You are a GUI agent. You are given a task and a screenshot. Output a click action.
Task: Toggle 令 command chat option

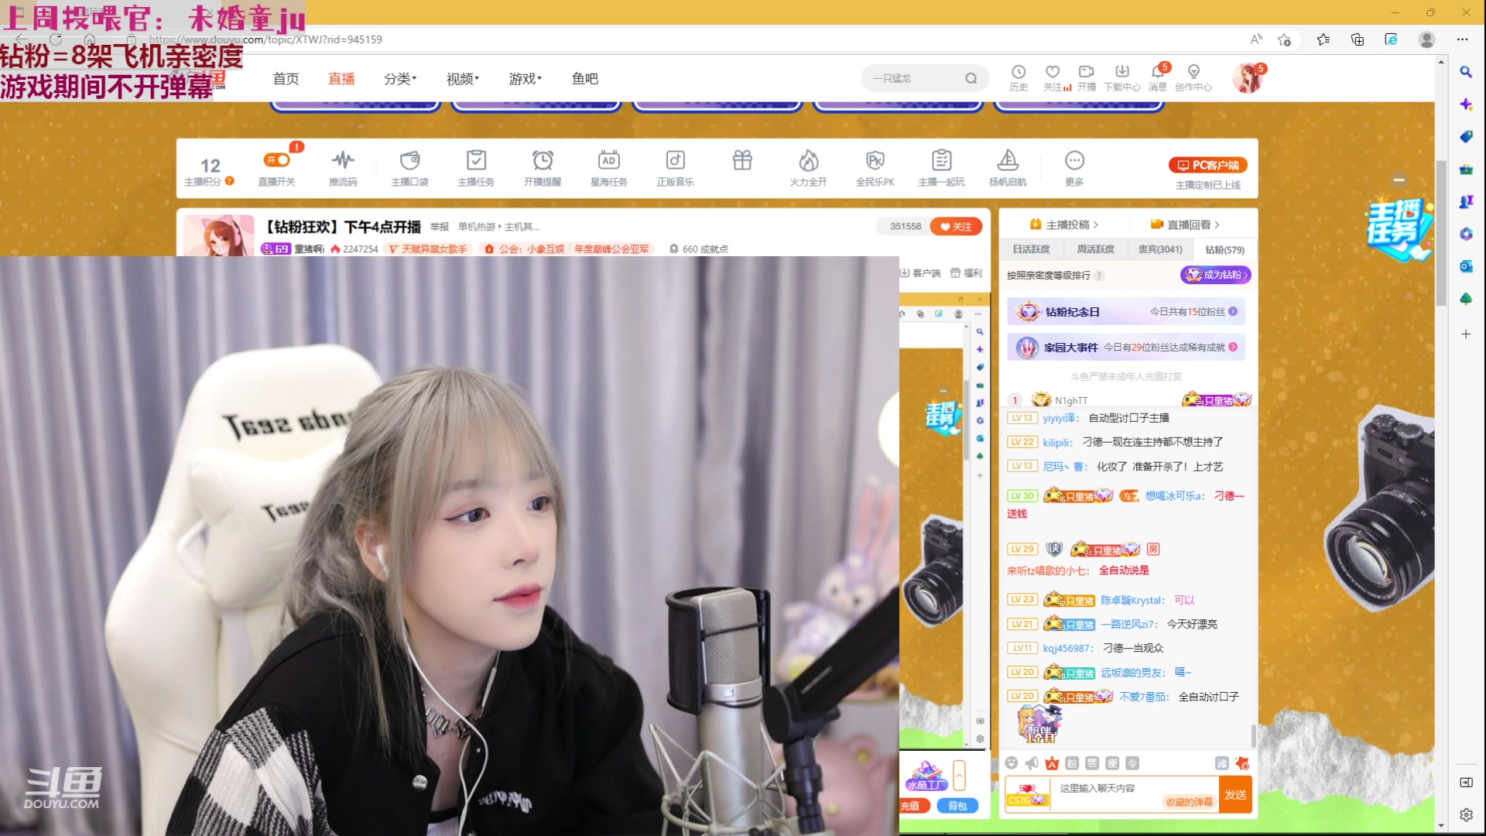(1132, 763)
